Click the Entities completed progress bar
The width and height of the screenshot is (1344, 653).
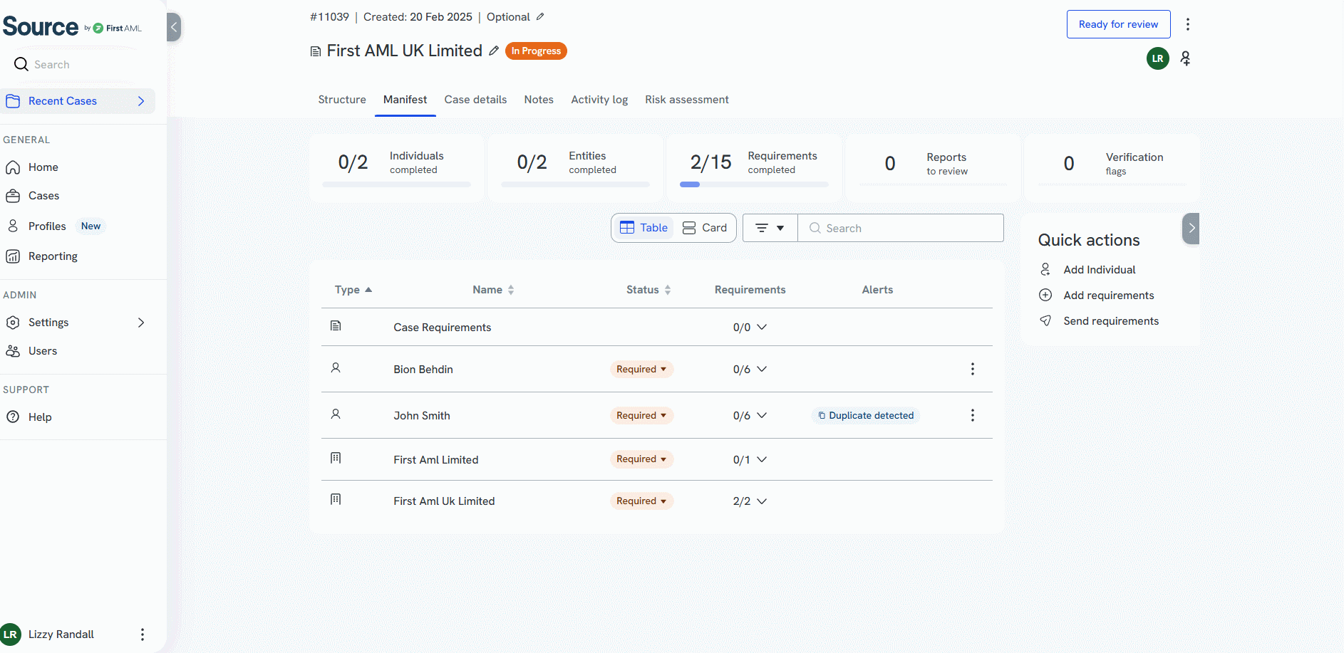tap(575, 184)
